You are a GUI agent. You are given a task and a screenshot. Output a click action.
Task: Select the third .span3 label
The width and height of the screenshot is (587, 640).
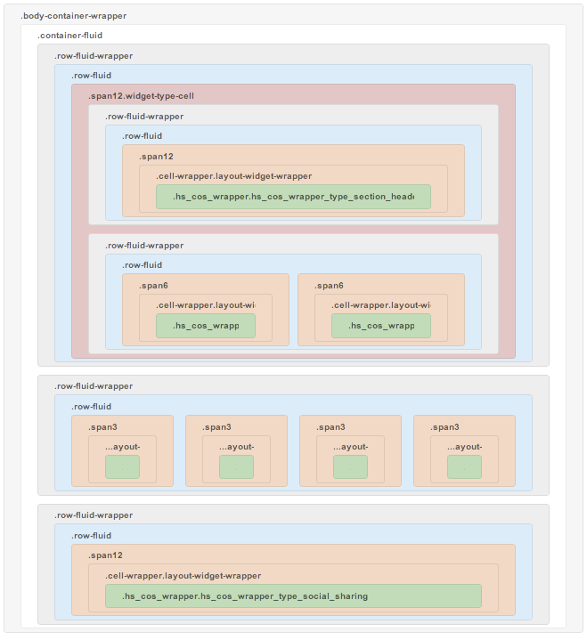330,427
